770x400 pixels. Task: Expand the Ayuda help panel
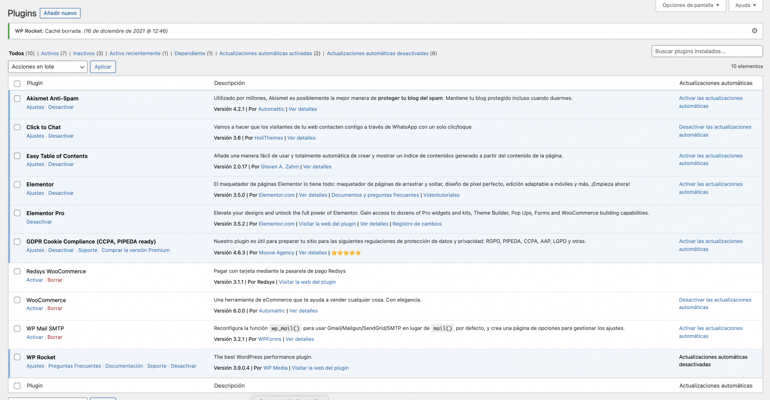coord(746,5)
